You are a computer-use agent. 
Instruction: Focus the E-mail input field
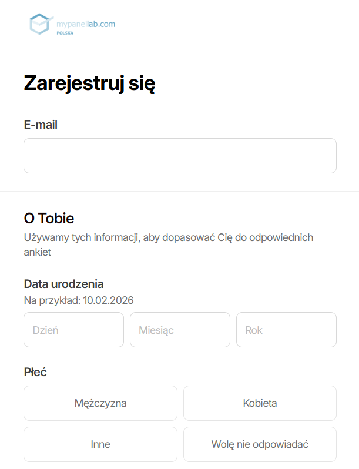click(180, 156)
